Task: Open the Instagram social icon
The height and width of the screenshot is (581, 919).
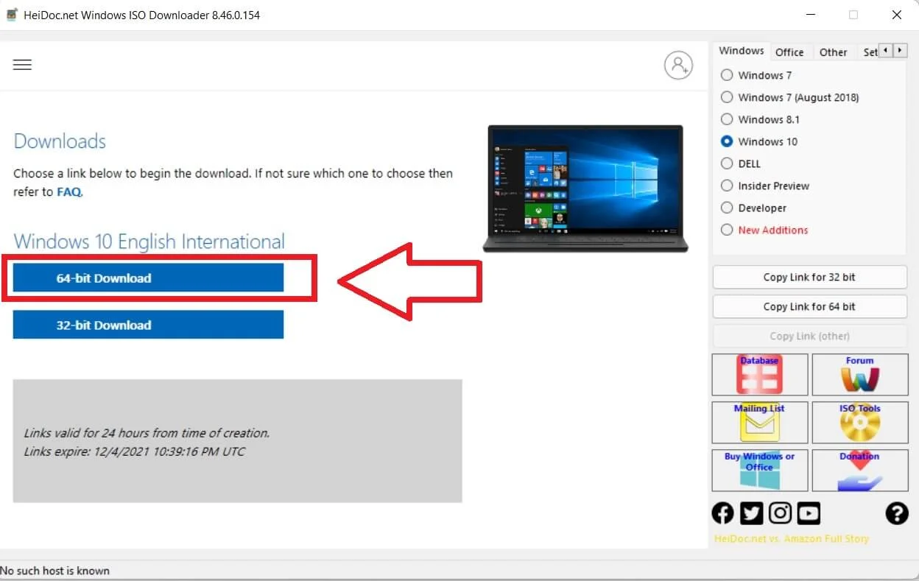Action: pyautogui.click(x=780, y=513)
